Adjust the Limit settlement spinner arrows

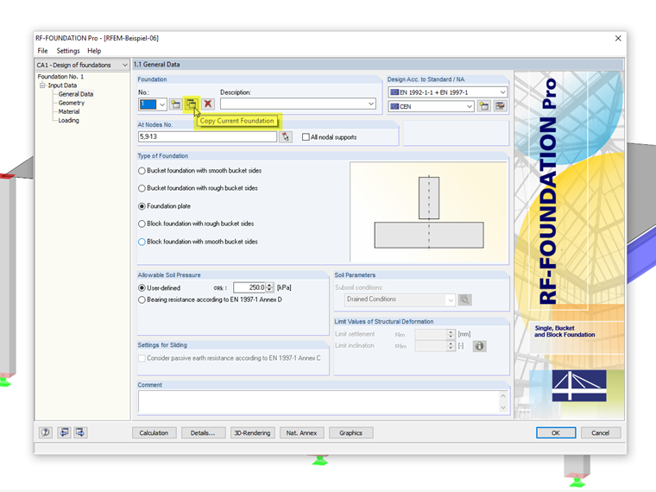(x=451, y=334)
